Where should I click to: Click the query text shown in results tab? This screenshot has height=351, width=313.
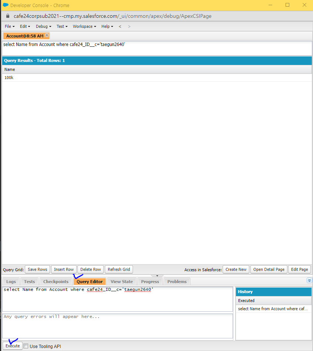click(64, 45)
